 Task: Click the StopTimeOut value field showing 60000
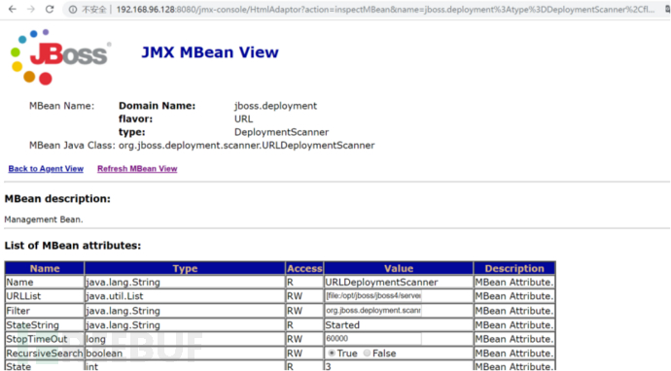(373, 339)
